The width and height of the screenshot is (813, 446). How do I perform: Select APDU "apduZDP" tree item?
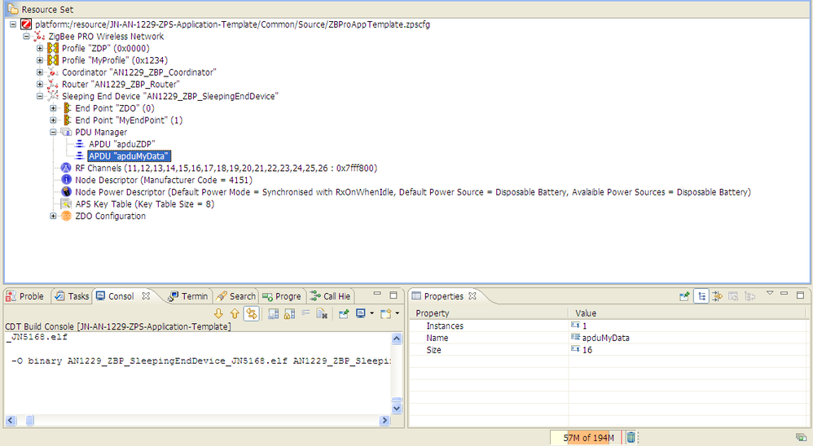122,144
